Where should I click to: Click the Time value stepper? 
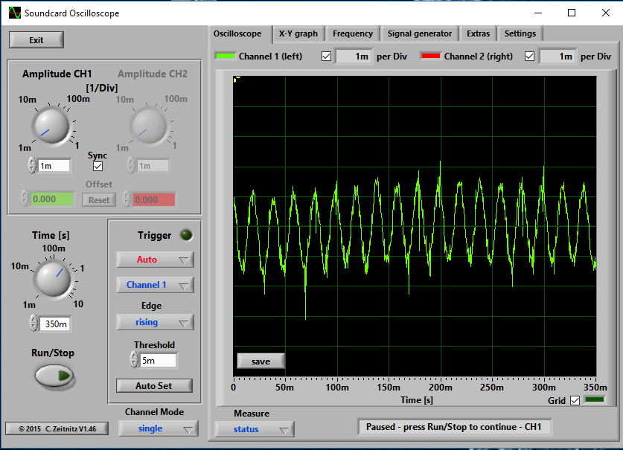coord(34,324)
